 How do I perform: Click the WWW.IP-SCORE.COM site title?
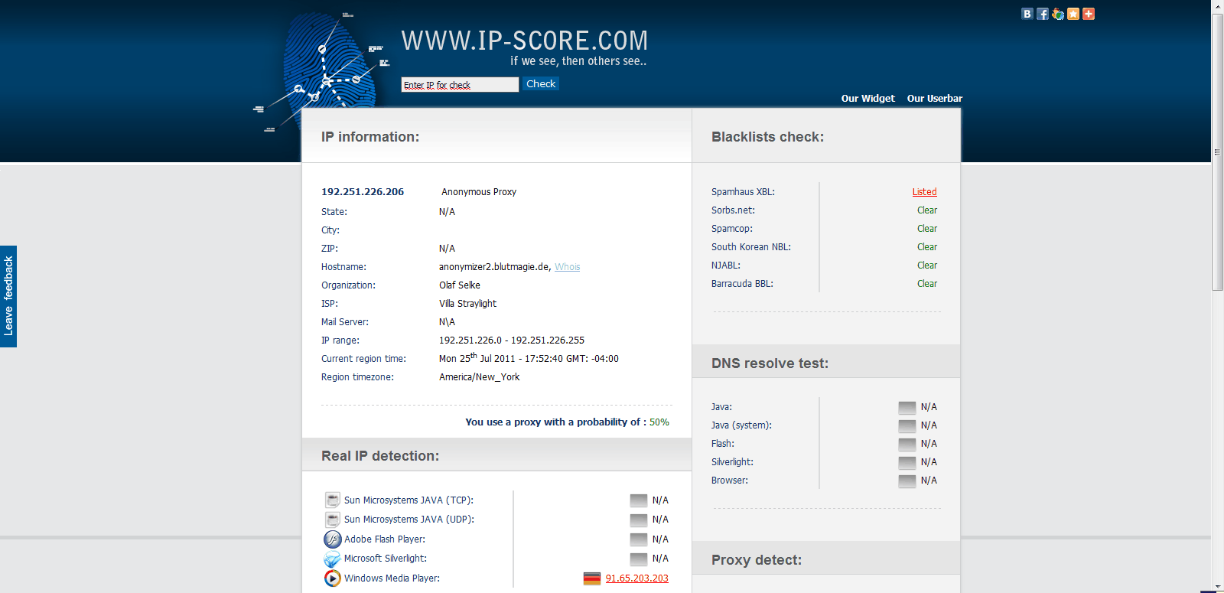click(525, 41)
